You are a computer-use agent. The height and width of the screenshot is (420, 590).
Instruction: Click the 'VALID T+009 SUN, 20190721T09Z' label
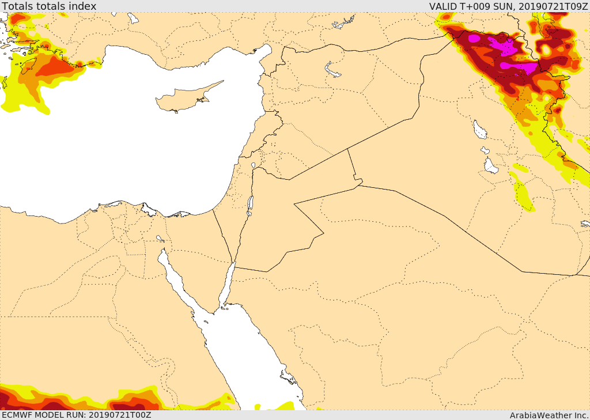(x=508, y=6)
